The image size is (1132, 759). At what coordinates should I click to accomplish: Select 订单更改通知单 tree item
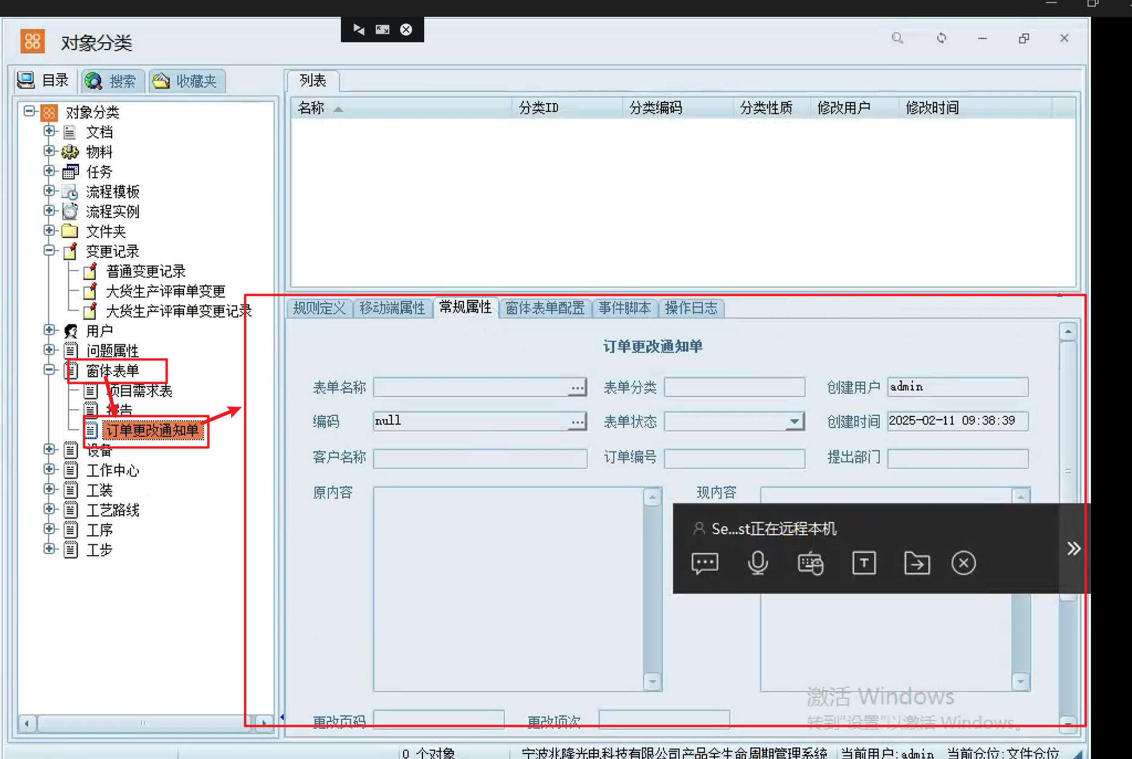152,430
